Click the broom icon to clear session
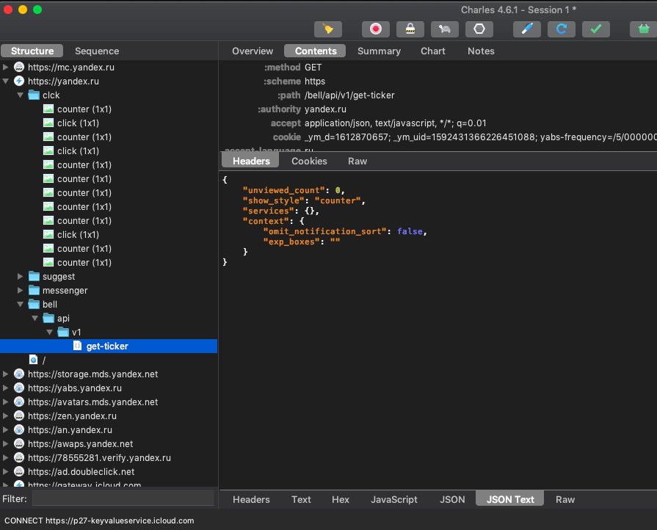657x530 pixels. tap(328, 29)
